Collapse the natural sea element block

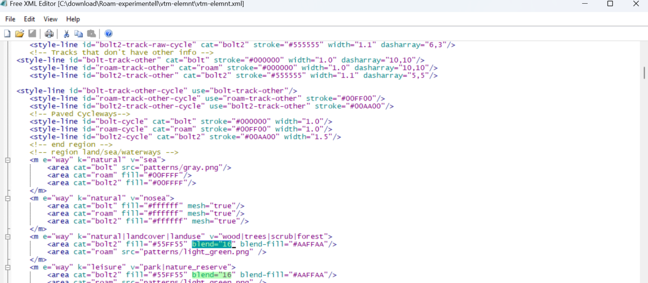tap(8, 160)
